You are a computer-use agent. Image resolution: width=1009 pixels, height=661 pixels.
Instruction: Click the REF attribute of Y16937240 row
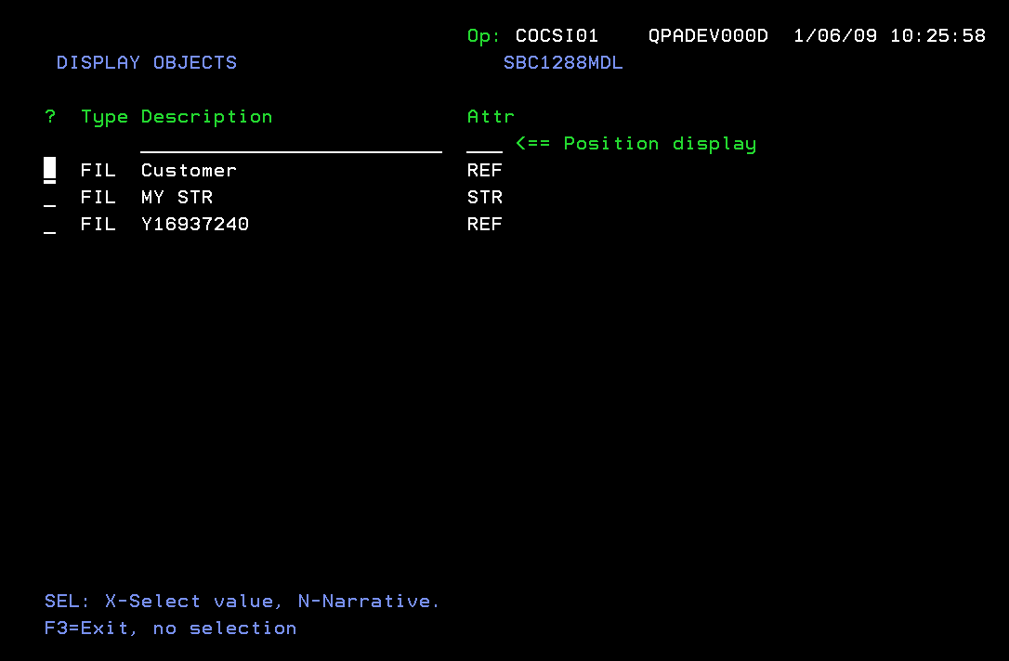tap(484, 225)
